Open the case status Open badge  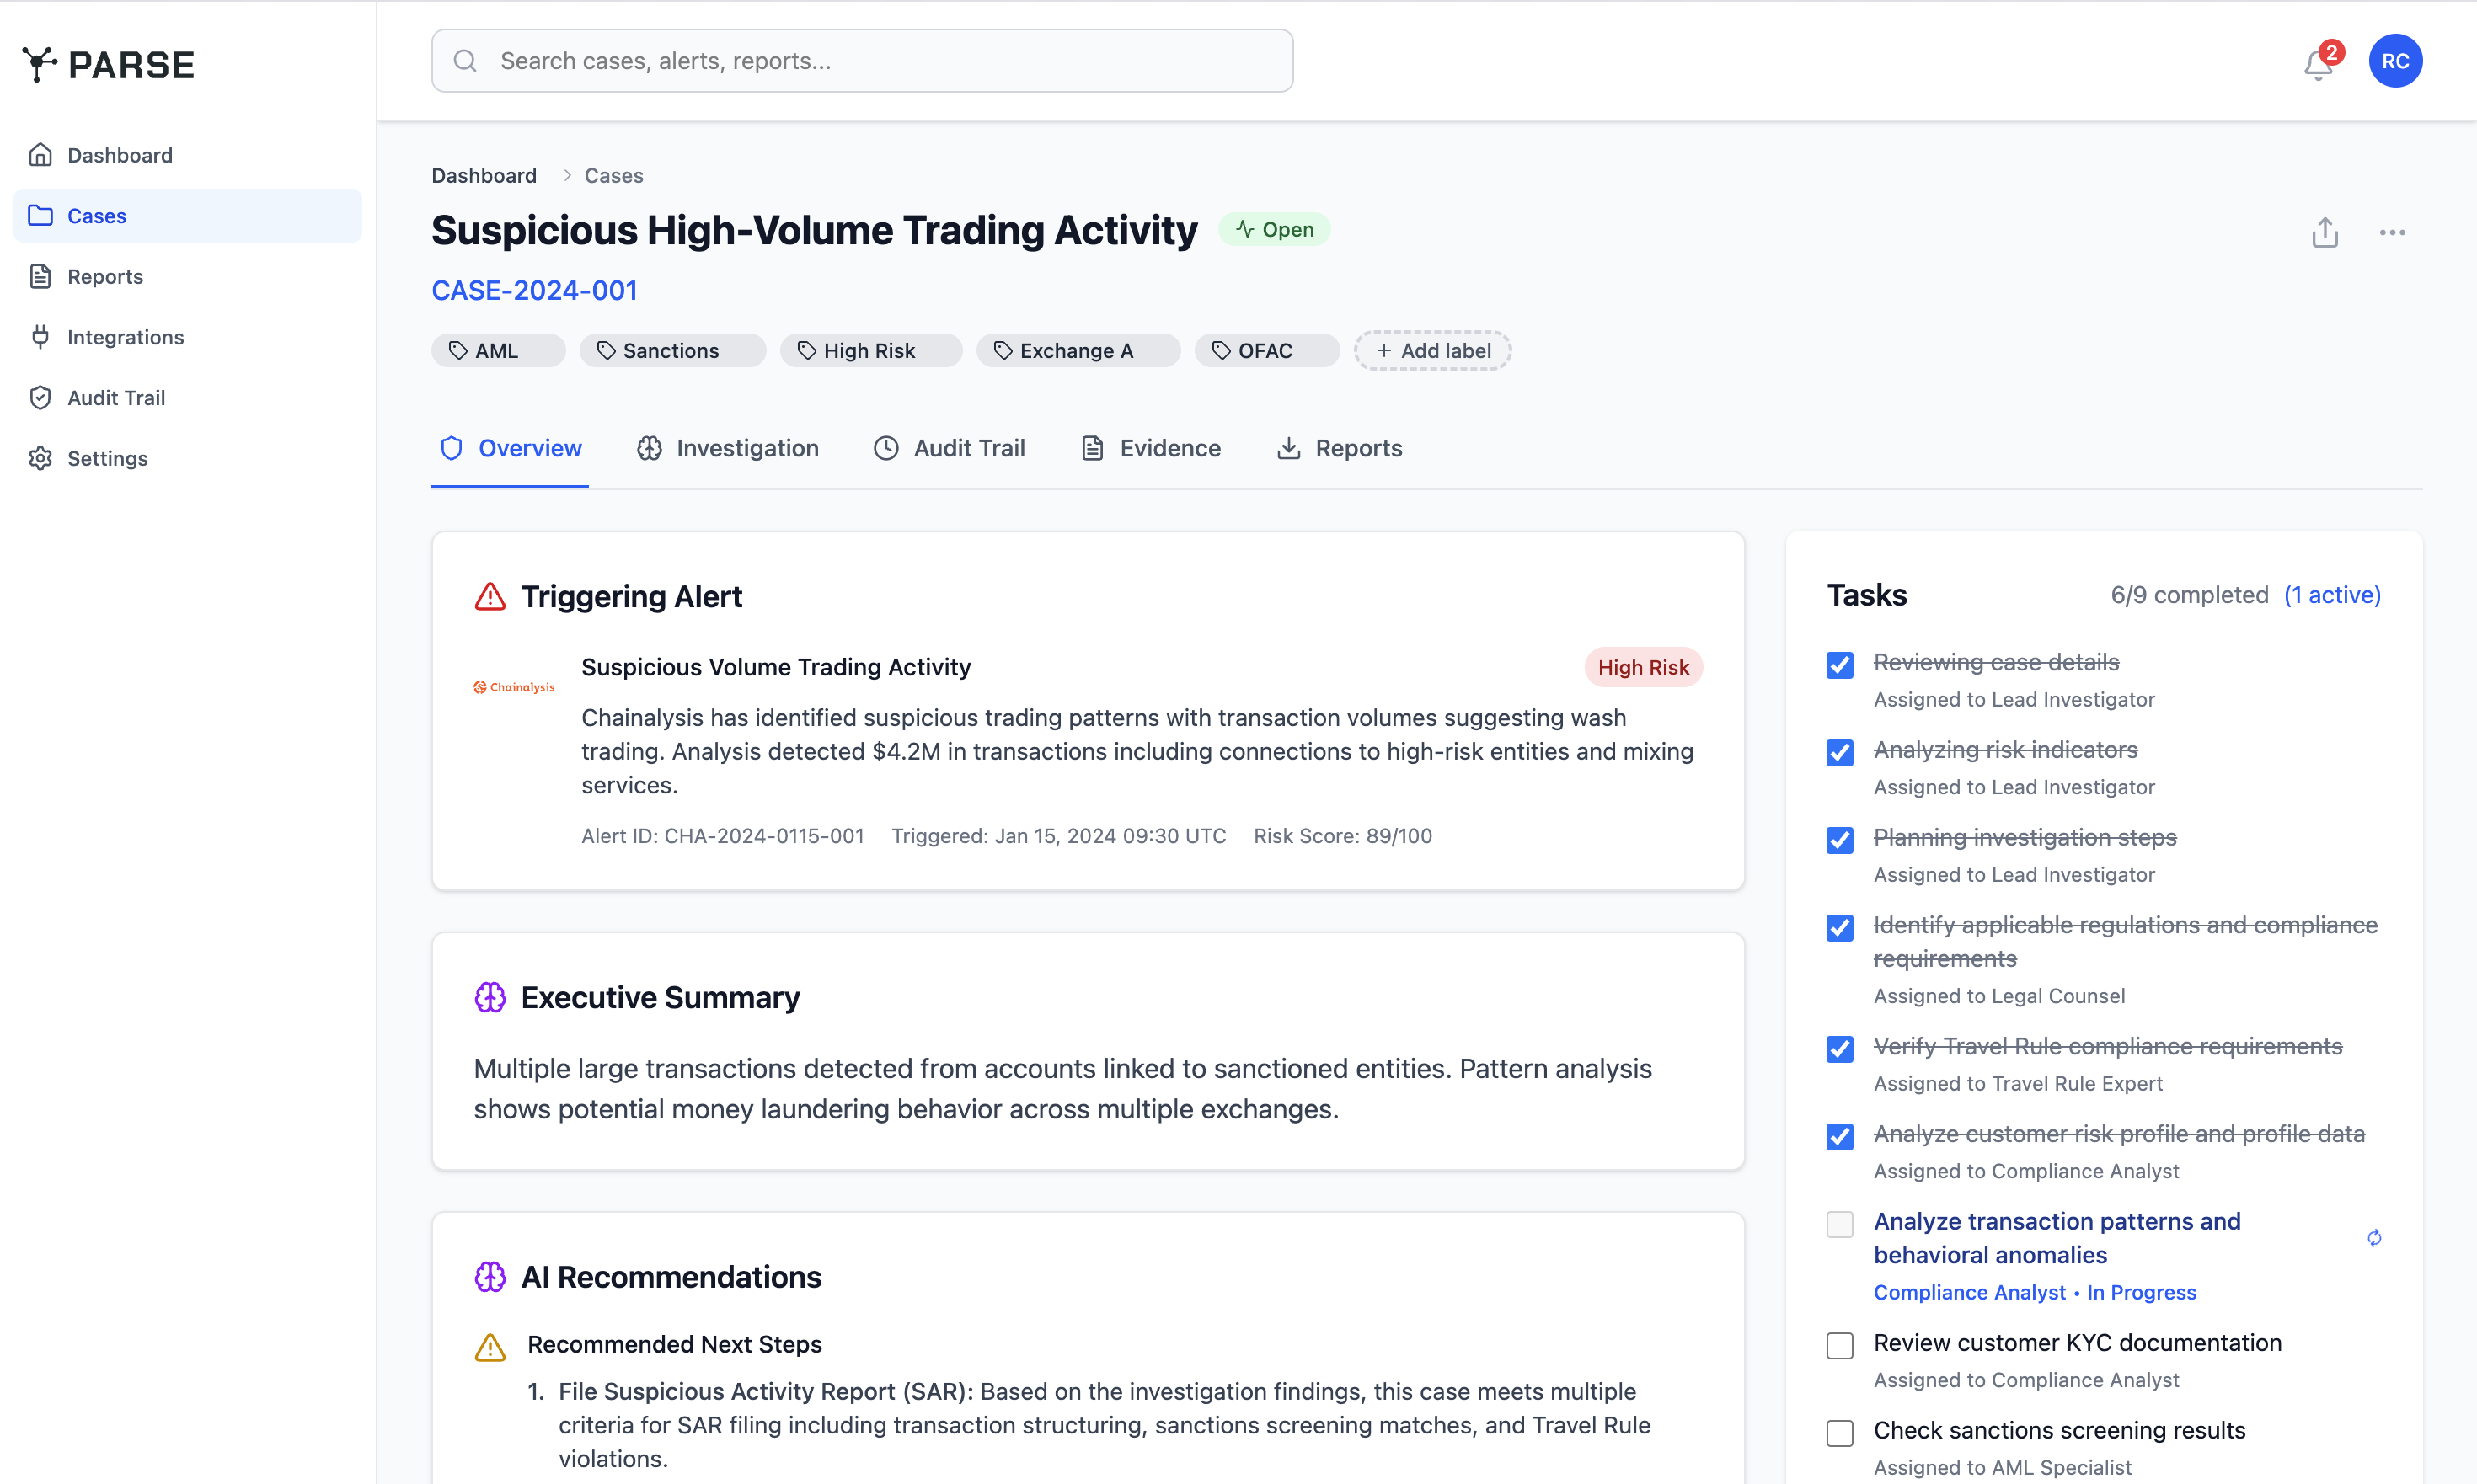click(1275, 229)
